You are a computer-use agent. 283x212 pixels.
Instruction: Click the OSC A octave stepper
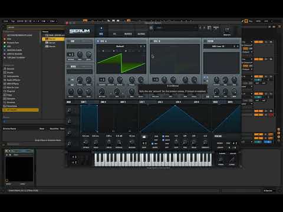tap(102, 79)
